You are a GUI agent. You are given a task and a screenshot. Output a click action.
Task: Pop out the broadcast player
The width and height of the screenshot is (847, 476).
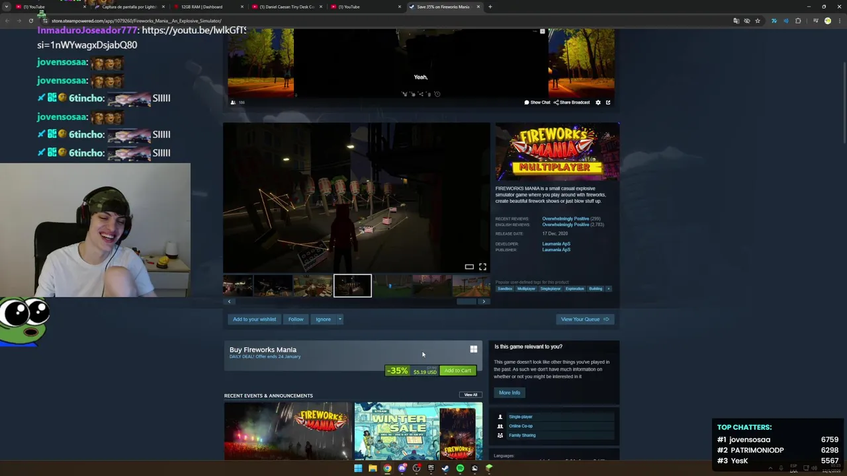pyautogui.click(x=608, y=102)
